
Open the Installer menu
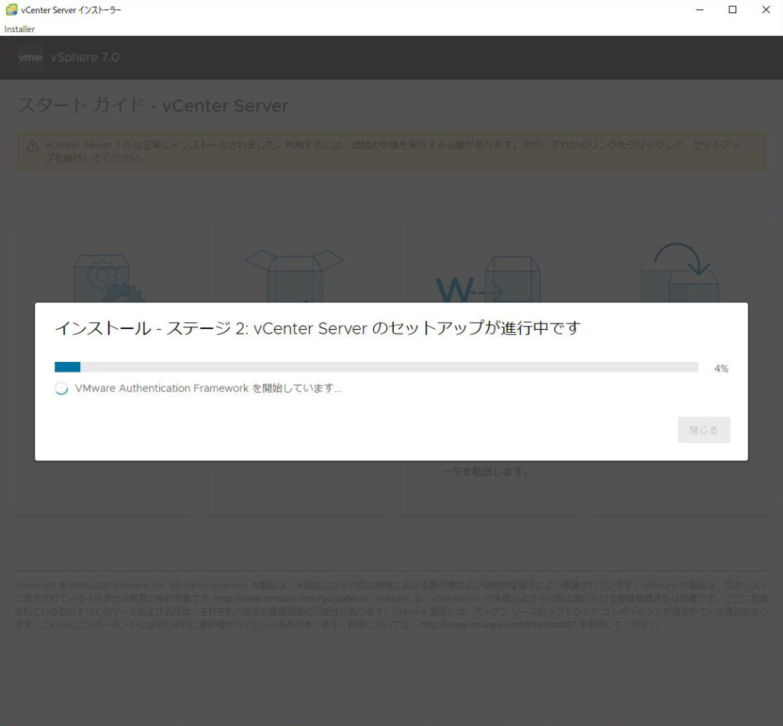coord(19,29)
